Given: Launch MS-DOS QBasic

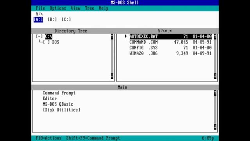Looking at the screenshot, I should 58,104.
